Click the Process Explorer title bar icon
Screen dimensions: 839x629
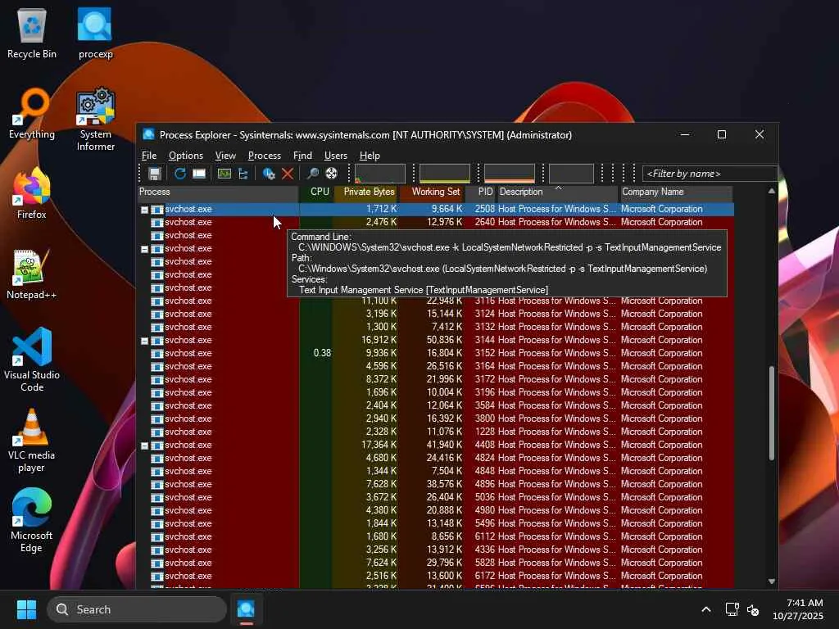click(x=149, y=134)
